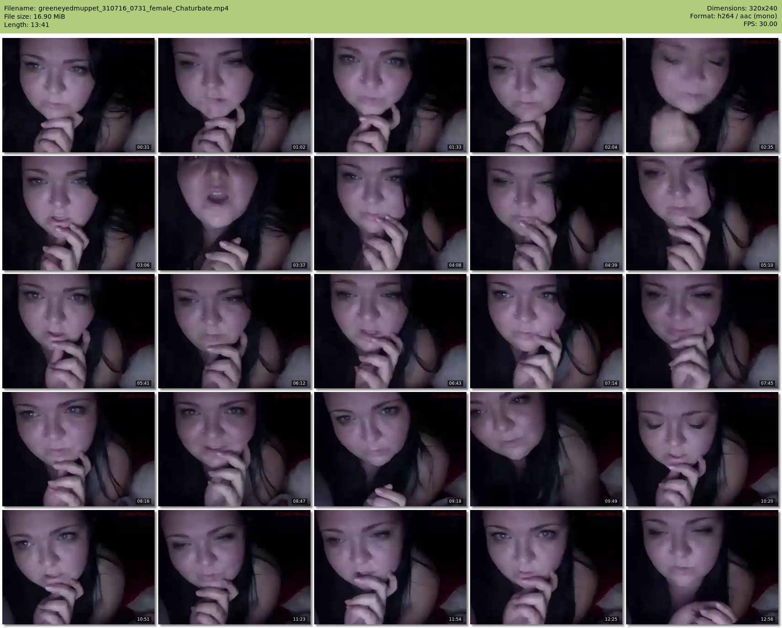Select the thumbnail marked 07:45
This screenshot has height=628, width=782.
click(x=702, y=331)
